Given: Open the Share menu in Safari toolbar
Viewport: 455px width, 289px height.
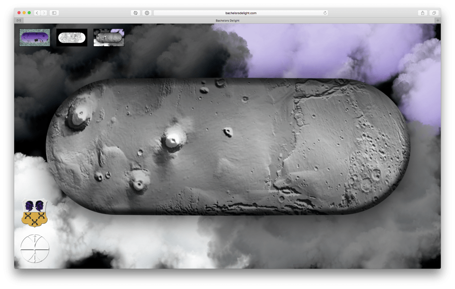Looking at the screenshot, I should click(x=422, y=13).
